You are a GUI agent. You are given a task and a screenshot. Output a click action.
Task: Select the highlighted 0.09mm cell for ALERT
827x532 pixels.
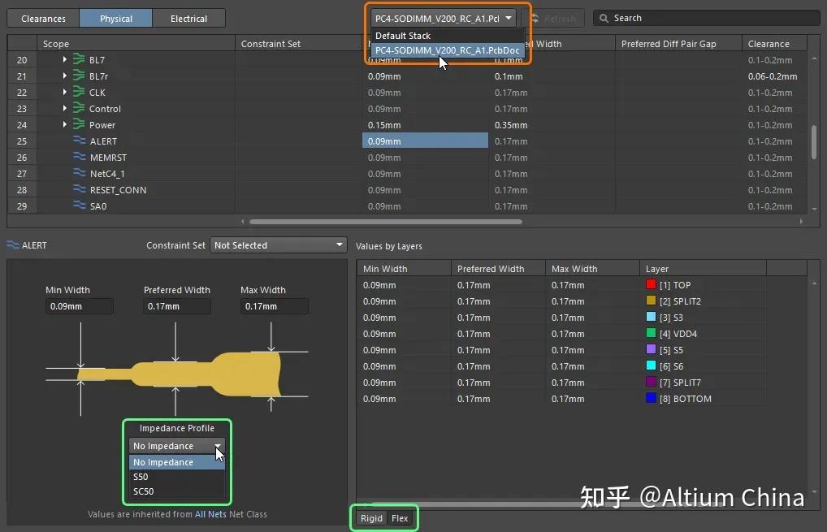pos(425,141)
